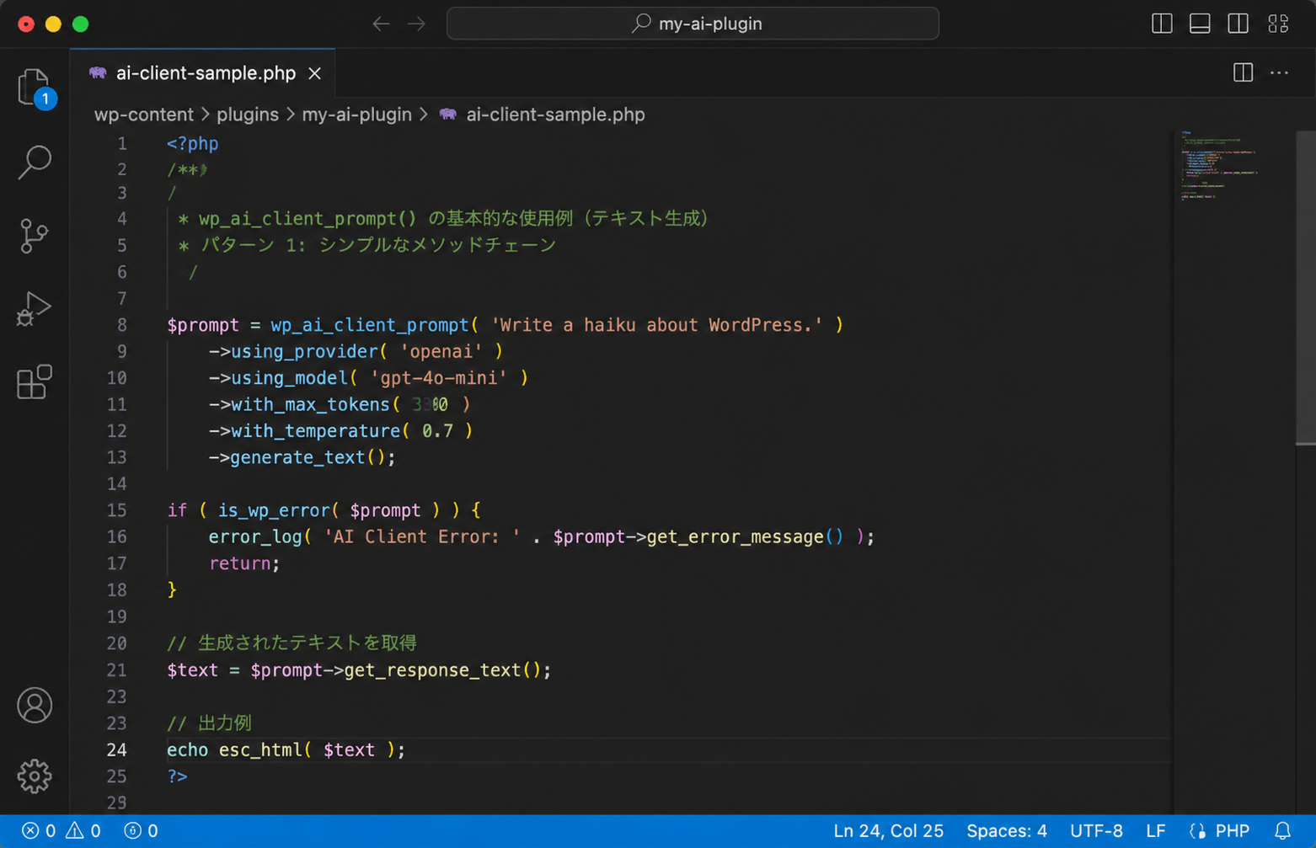Go forward with the right arrow
Screen dimensions: 1316x848
tap(417, 24)
